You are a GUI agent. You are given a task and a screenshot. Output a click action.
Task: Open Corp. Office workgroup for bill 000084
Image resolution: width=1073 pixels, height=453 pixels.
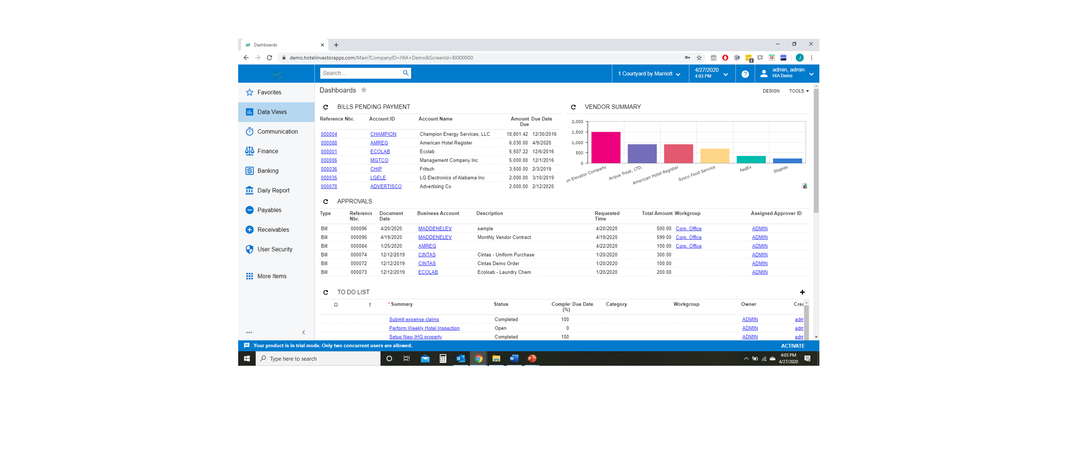[689, 246]
